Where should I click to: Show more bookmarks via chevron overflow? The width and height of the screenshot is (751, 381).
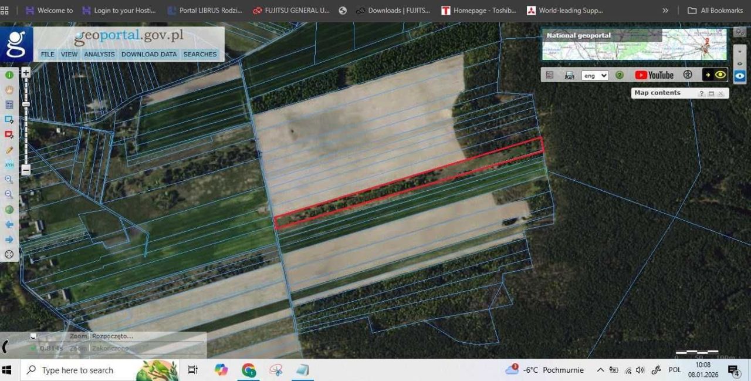(665, 10)
